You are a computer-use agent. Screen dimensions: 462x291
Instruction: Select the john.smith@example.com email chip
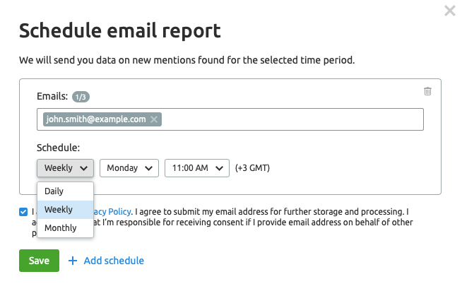96,119
